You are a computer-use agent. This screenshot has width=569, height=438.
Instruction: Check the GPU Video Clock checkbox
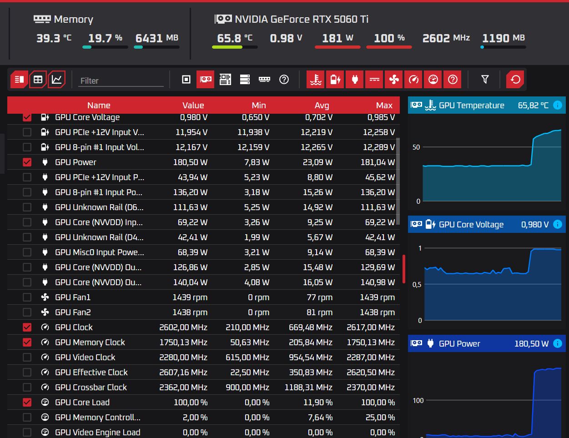[27, 357]
